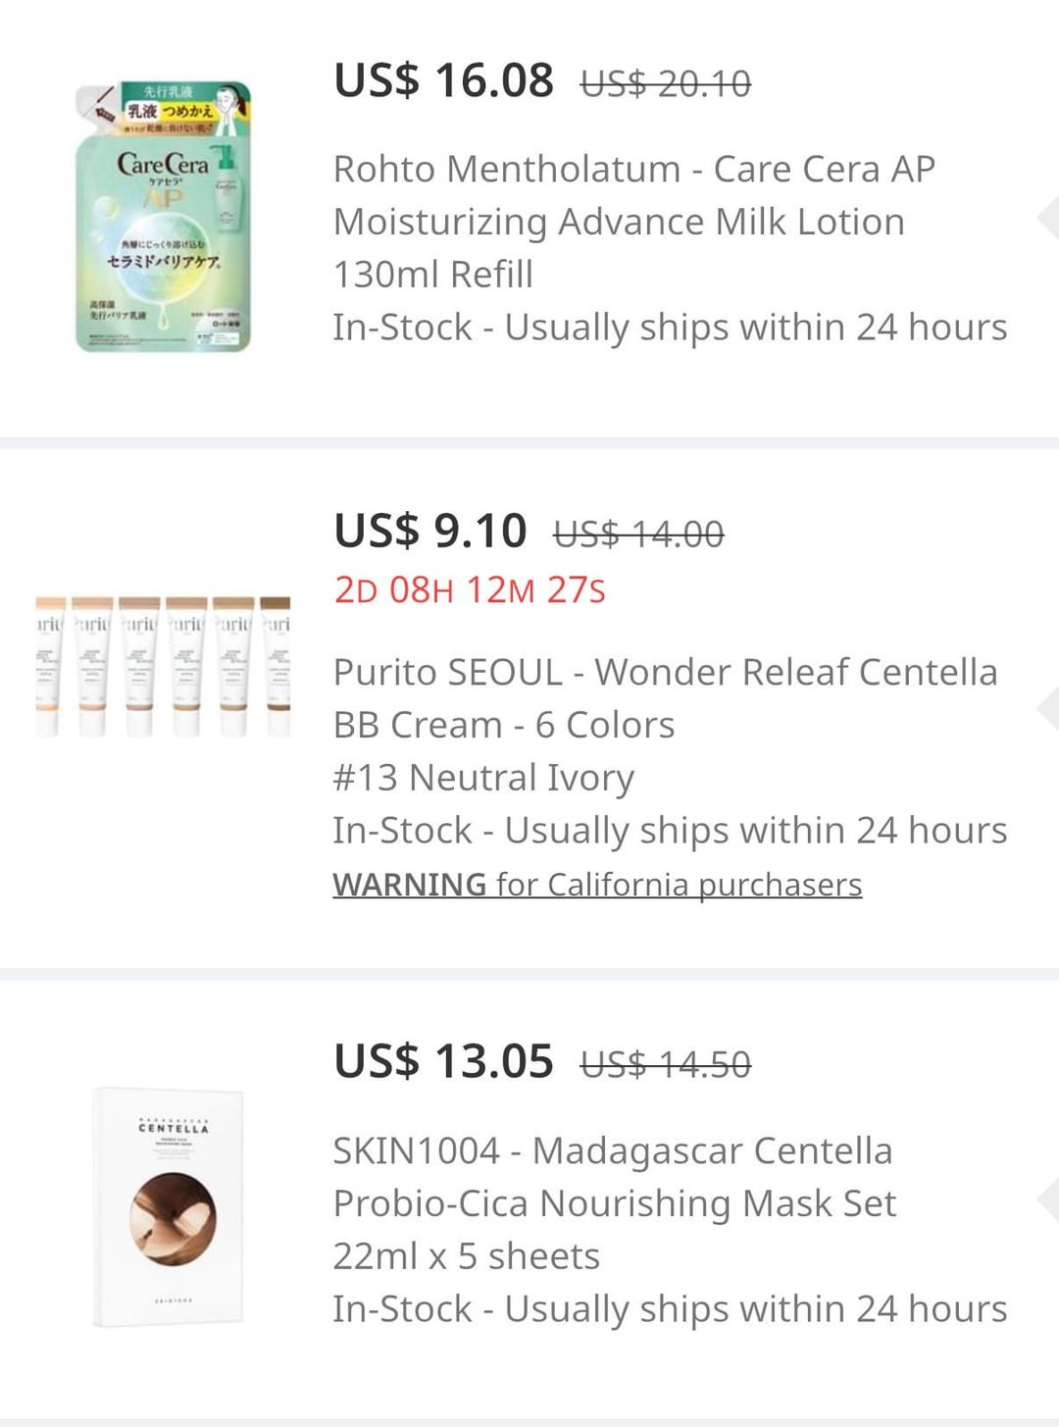Tap the swipe arrow beside Purito BB Cream
Viewport: 1059px width, 1427px height.
[x=1047, y=708]
